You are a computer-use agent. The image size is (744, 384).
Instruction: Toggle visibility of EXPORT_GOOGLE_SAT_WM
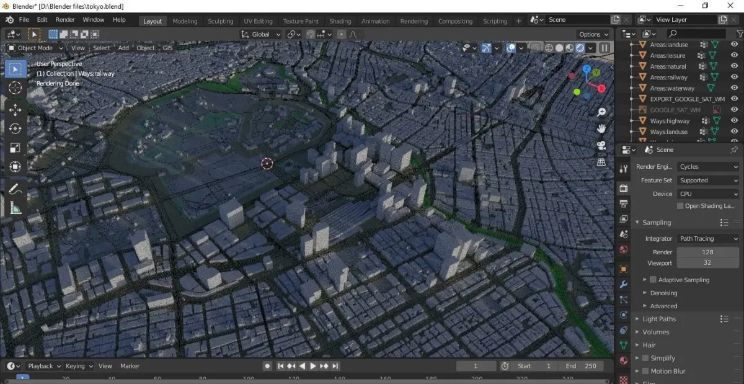point(734,99)
